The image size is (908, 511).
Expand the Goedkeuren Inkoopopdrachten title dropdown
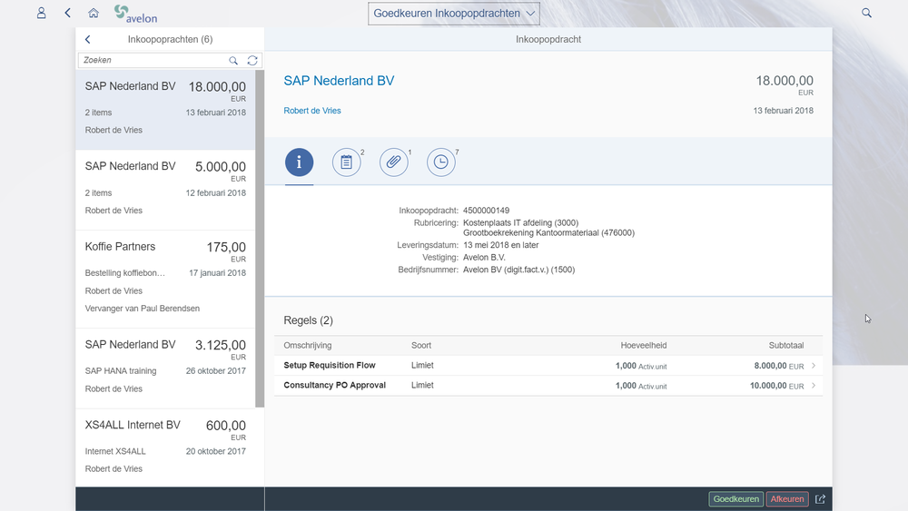click(x=454, y=14)
